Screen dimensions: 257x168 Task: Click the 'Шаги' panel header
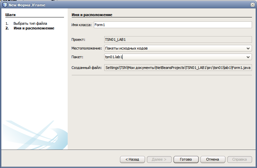[10, 15]
